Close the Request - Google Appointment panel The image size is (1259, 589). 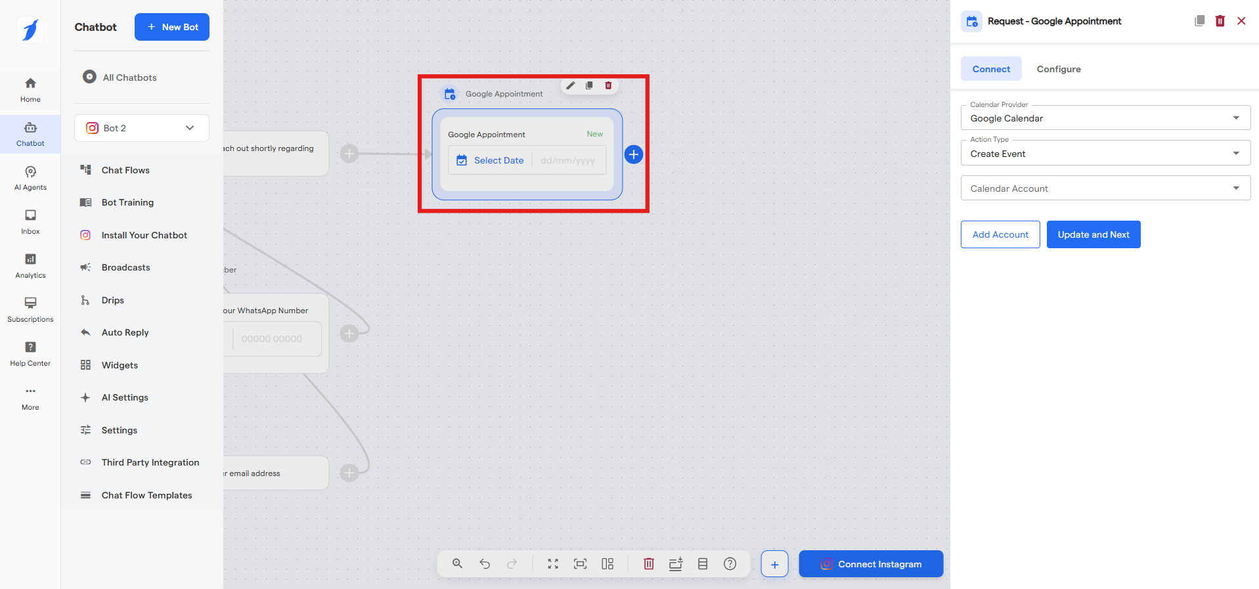(1241, 21)
